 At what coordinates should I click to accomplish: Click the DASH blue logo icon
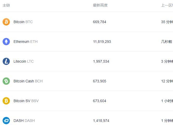pyautogui.click(x=6, y=121)
